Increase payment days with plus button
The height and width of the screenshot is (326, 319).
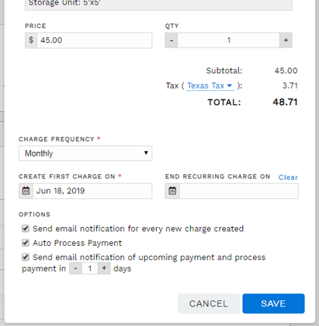click(x=104, y=268)
